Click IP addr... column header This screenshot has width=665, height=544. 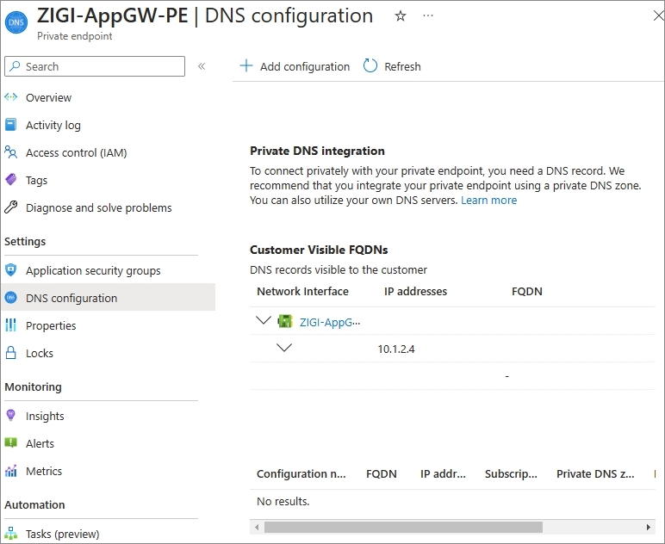pyautogui.click(x=443, y=473)
